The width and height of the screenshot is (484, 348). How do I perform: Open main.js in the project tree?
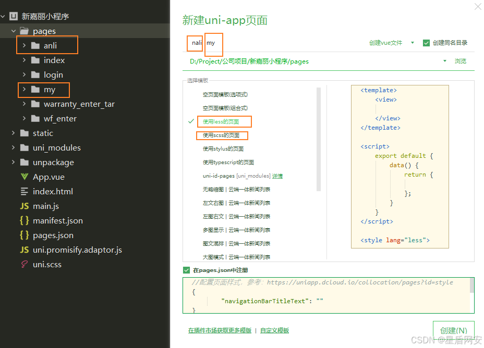pos(46,206)
